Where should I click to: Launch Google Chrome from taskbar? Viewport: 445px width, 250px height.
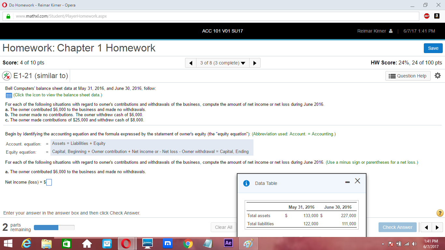click(x=187, y=244)
